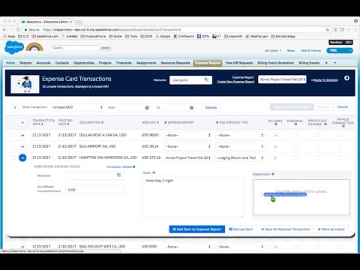Select the Hampton Inn row checkbox
This screenshot has height=270, width=360.
pyautogui.click(x=13, y=157)
